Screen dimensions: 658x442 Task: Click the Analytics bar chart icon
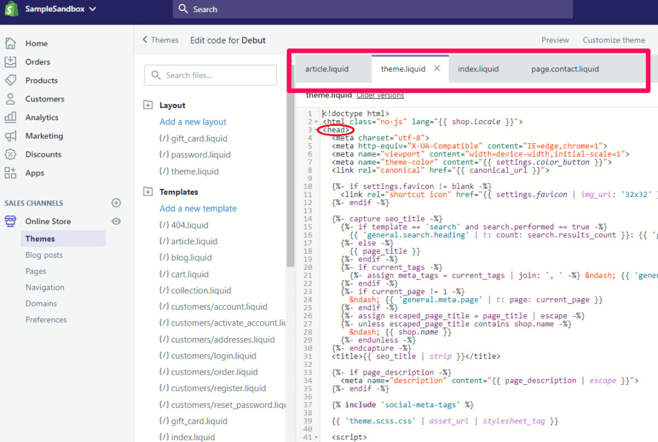tap(10, 117)
